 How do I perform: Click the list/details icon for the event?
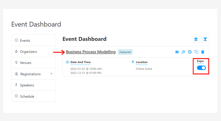(x=177, y=52)
